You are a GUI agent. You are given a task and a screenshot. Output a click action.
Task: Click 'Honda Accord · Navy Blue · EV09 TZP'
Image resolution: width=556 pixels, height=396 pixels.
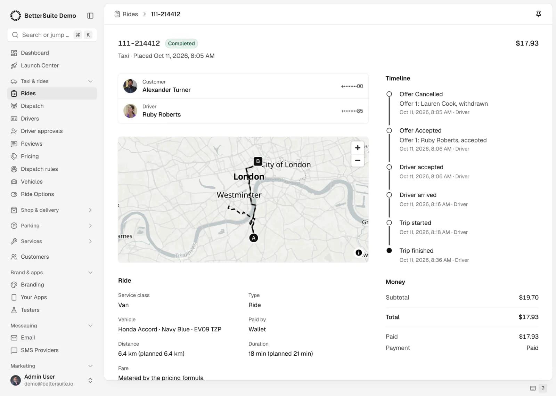pyautogui.click(x=170, y=329)
